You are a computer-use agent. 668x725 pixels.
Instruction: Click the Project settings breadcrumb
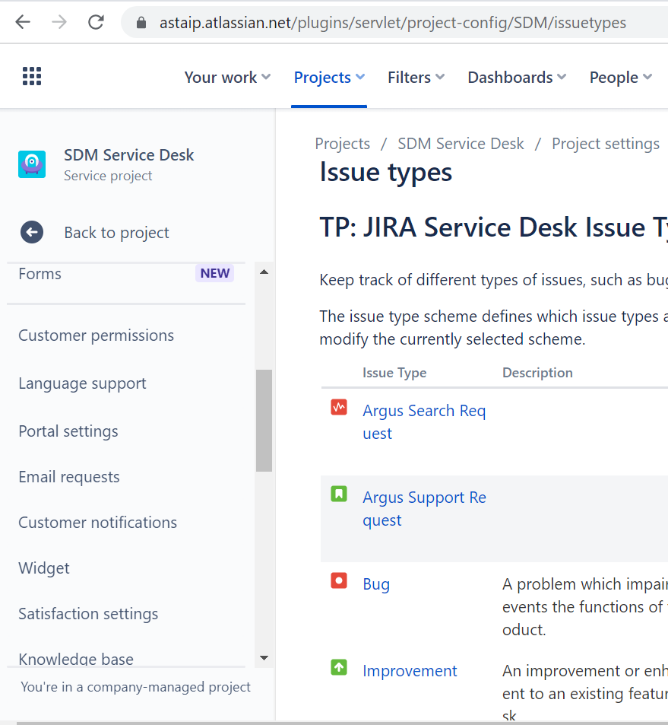605,144
